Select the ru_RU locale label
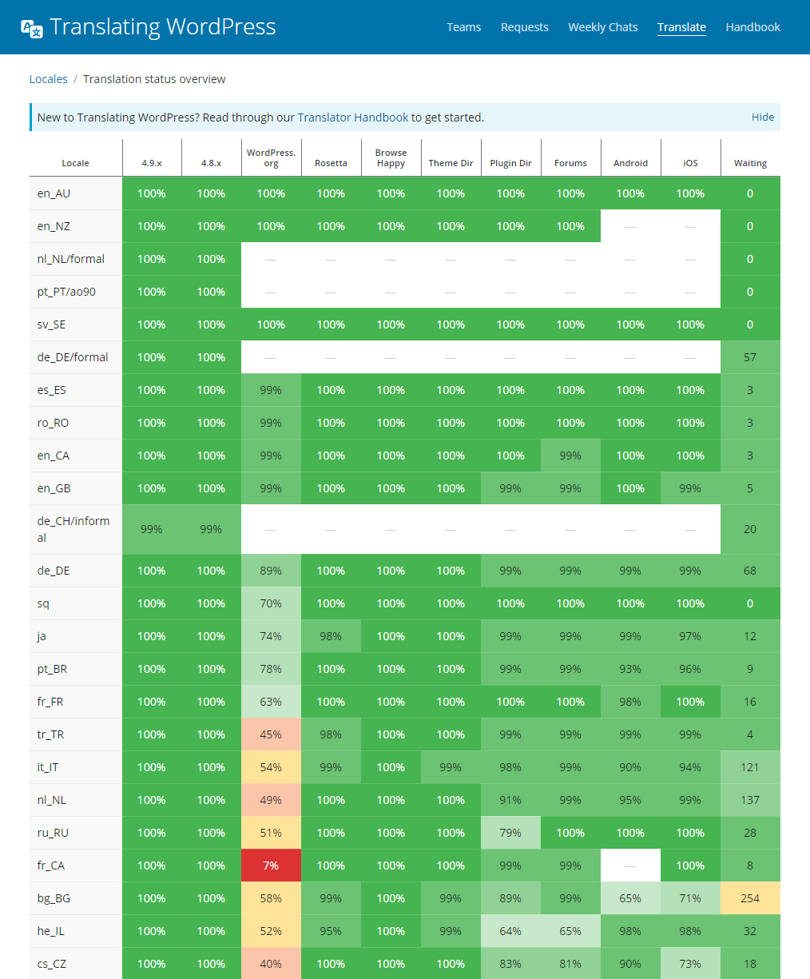 point(53,833)
